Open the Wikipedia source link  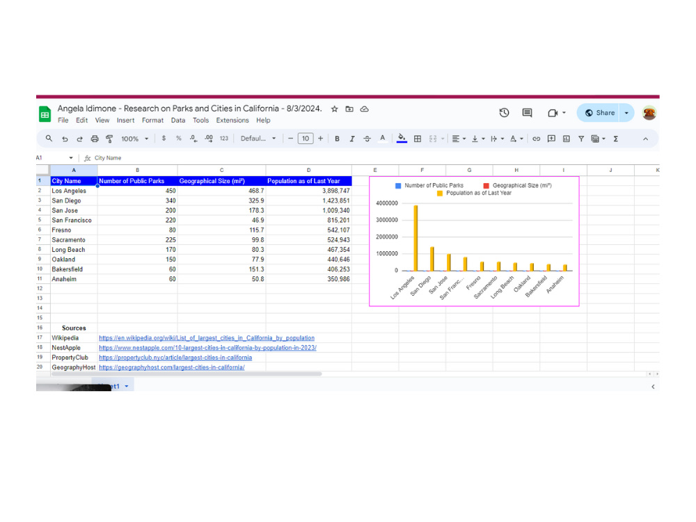[x=207, y=338]
